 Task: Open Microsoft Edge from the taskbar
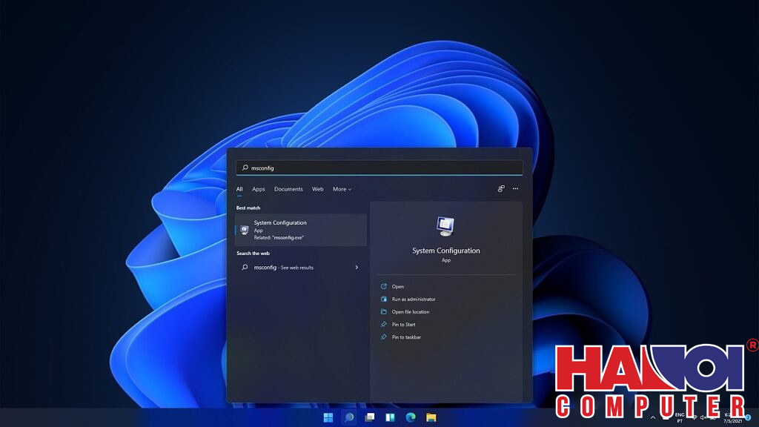coord(409,416)
